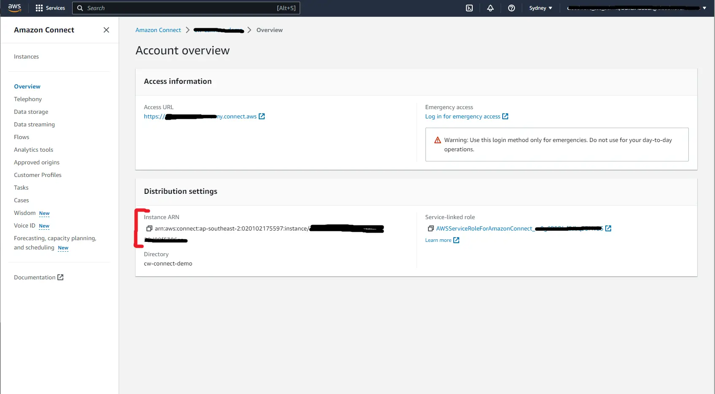Open the Cases section
The width and height of the screenshot is (715, 394).
click(x=21, y=200)
